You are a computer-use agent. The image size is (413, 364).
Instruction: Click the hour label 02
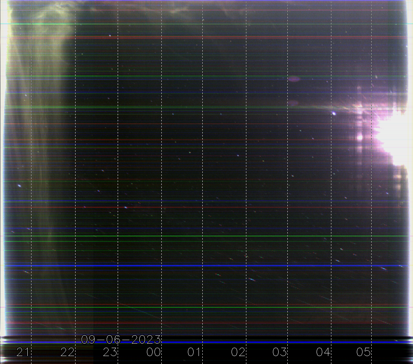pyautogui.click(x=238, y=352)
